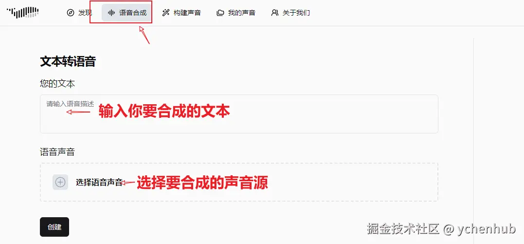Viewport: 524px width, 244px height.
Task: Navigate to 关于我们
Action: [x=290, y=13]
